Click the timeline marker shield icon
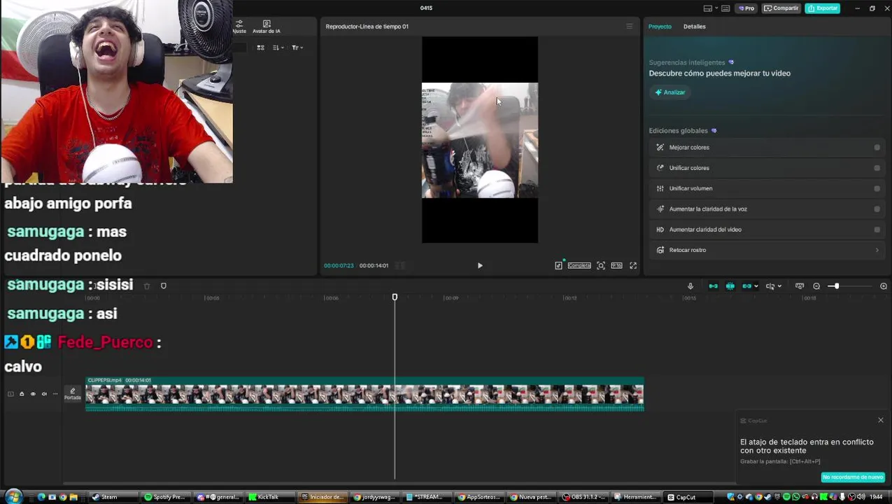Image resolution: width=892 pixels, height=504 pixels. pos(164,286)
